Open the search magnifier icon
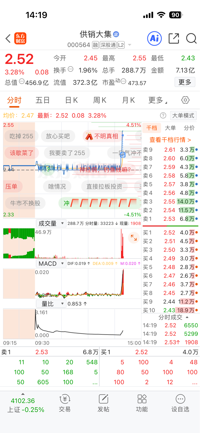This screenshot has width=200, height=433. click(x=191, y=38)
